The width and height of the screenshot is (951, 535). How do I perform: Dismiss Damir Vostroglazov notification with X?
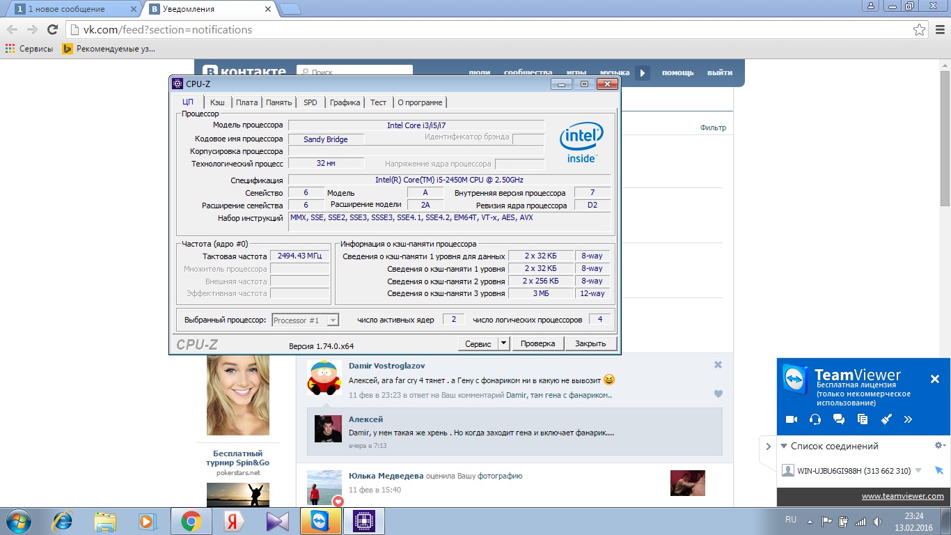pyautogui.click(x=718, y=365)
